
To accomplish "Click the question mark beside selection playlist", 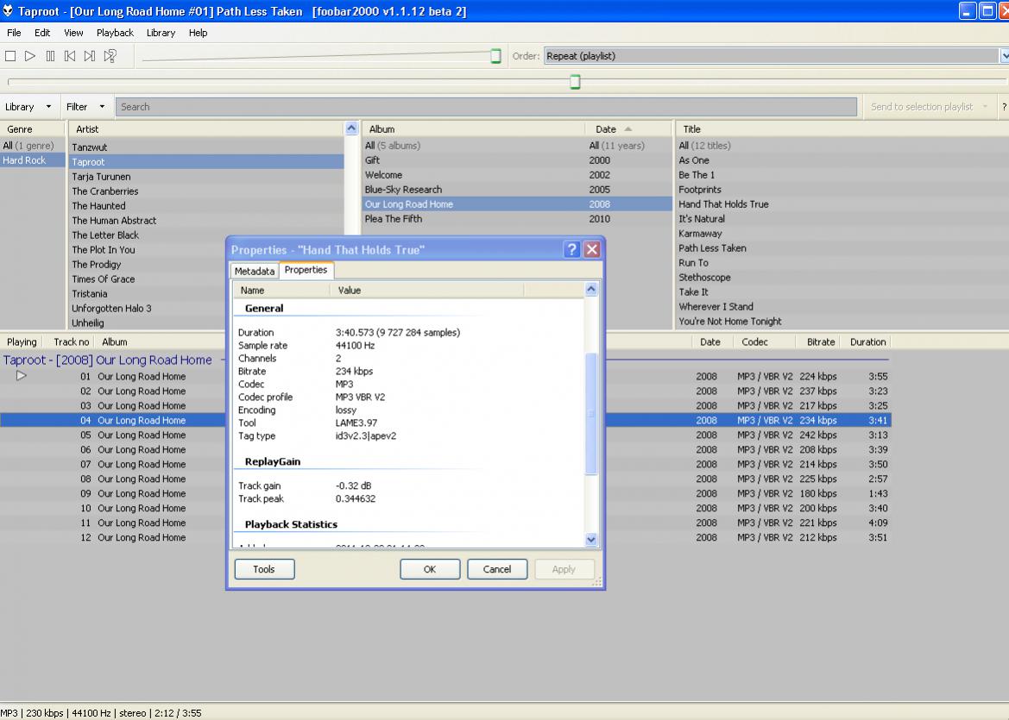I will pos(1004,107).
